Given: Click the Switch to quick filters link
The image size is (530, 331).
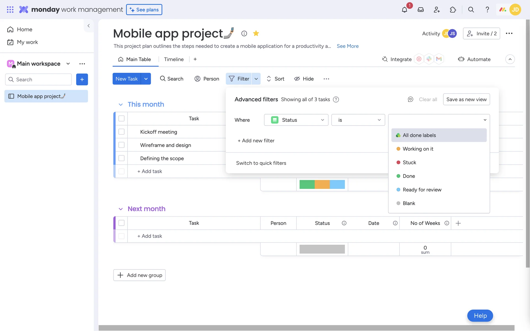Looking at the screenshot, I should 261,163.
